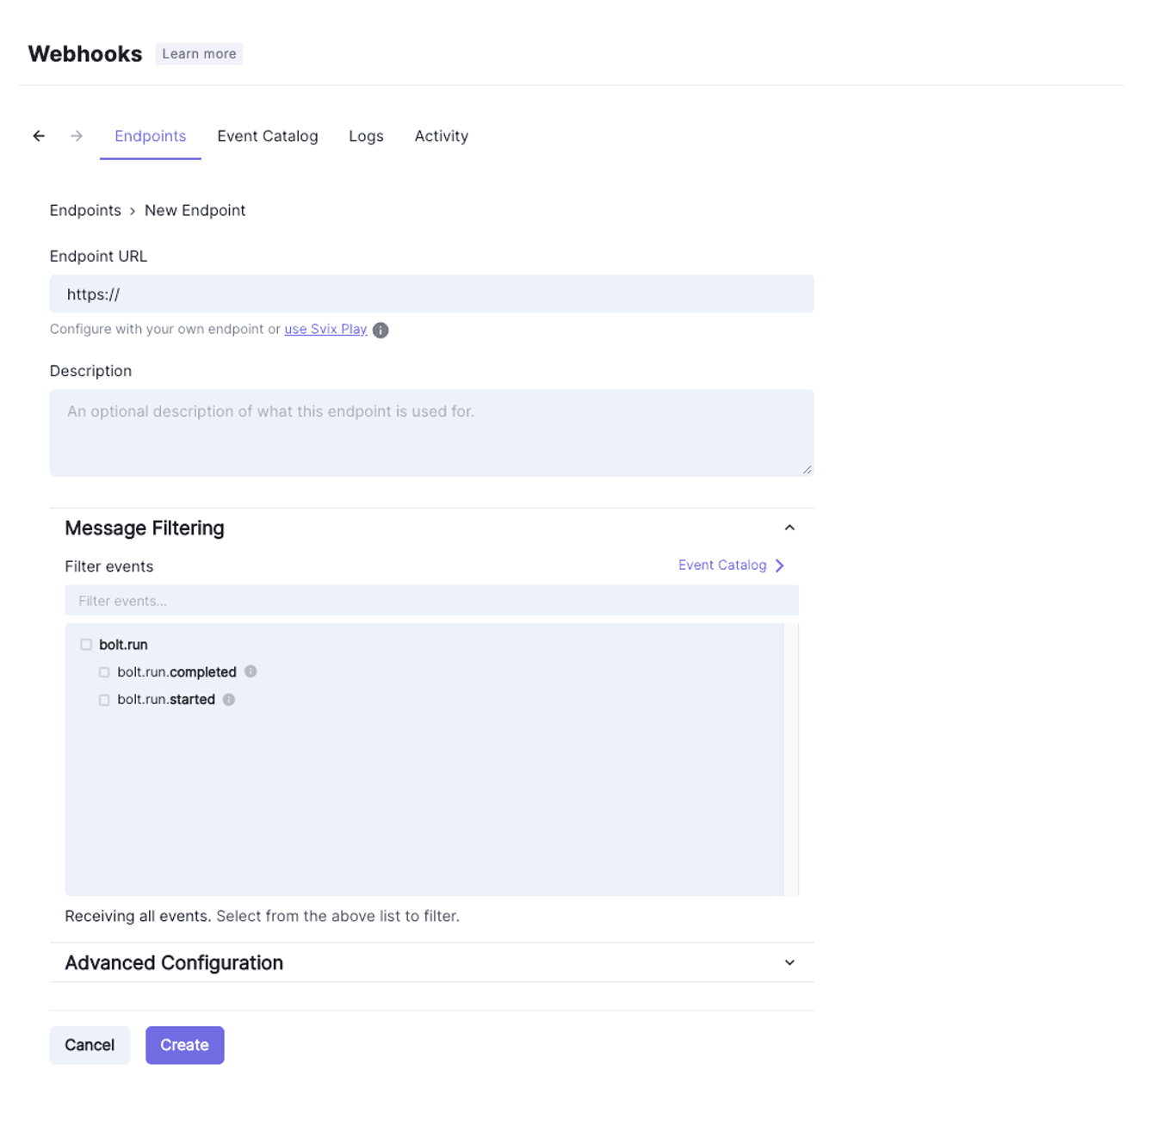Click the New Endpoint breadcrumb text
The height and width of the screenshot is (1125, 1157).
(195, 210)
